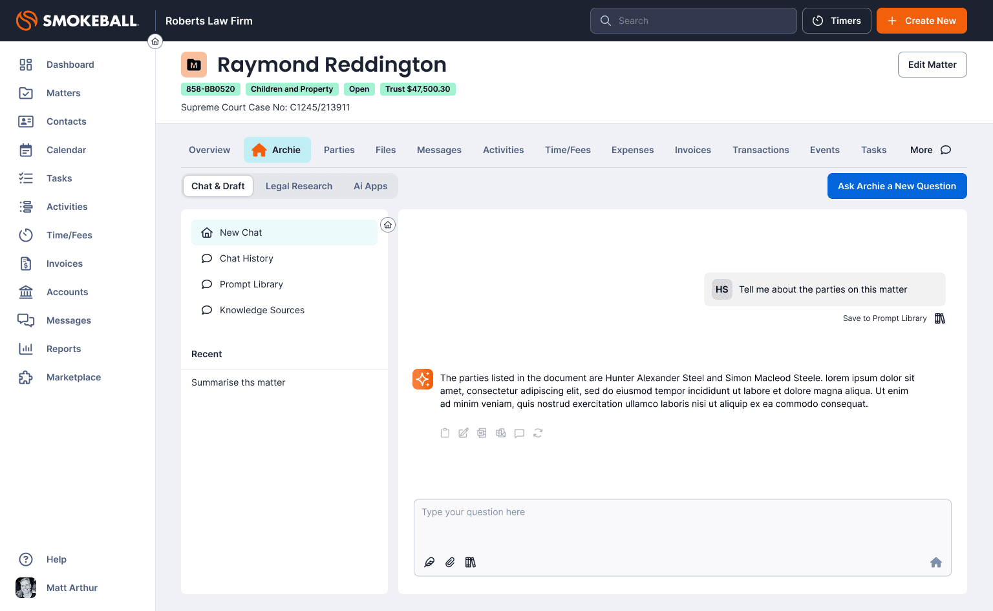Image resolution: width=993 pixels, height=611 pixels.
Task: Copy Archie's response to clipboard
Action: tap(445, 433)
